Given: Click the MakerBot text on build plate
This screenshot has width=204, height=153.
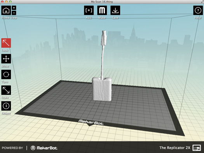Looking at the screenshot, I should coord(91,122).
